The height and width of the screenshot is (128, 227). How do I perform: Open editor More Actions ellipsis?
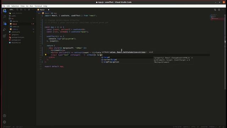click(223, 10)
